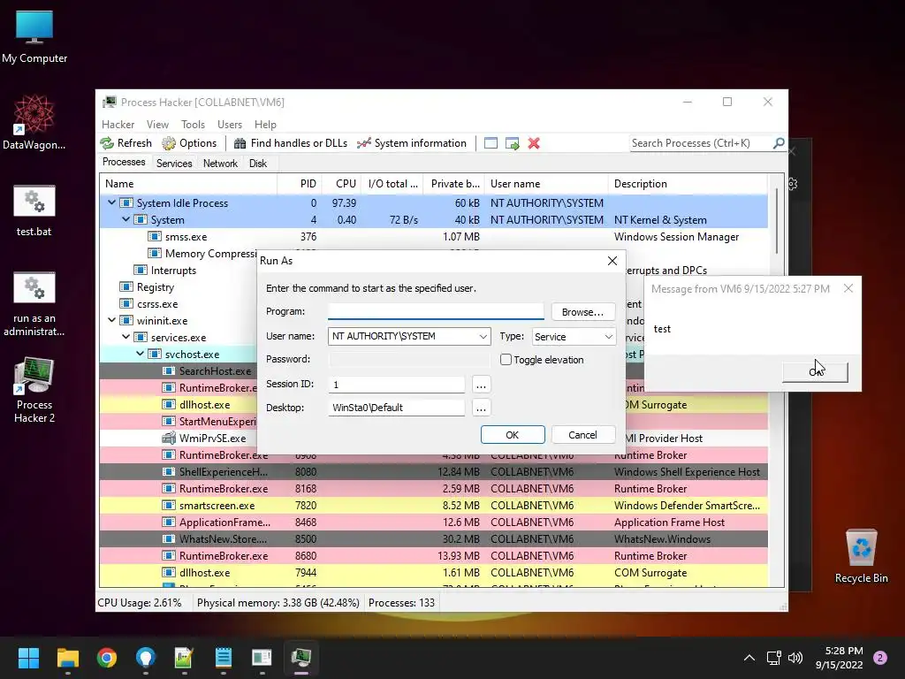This screenshot has width=905, height=679.
Task: Open the Process Hacker 2 desktop shortcut
Action: 34,391
